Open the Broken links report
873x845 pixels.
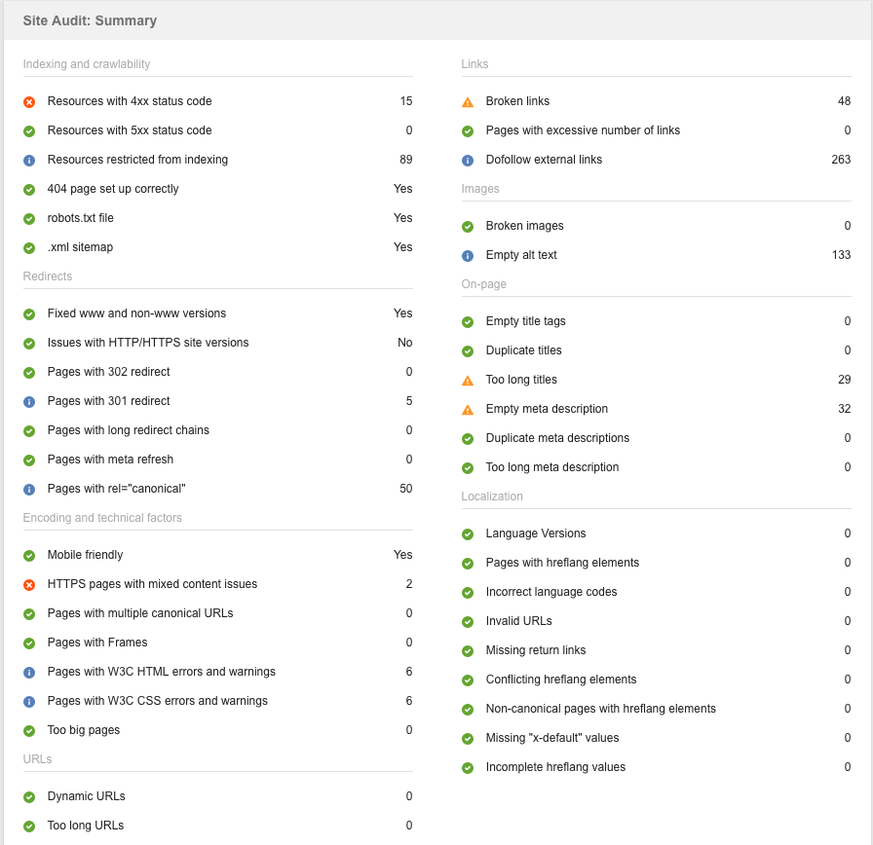(517, 101)
